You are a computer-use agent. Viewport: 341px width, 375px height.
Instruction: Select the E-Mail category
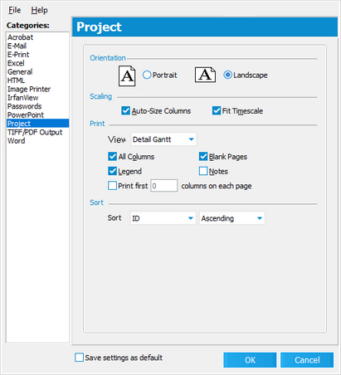coord(37,46)
